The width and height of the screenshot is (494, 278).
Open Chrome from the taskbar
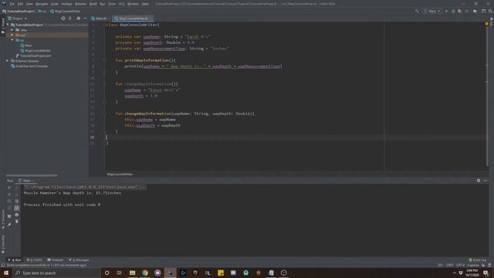(x=145, y=273)
